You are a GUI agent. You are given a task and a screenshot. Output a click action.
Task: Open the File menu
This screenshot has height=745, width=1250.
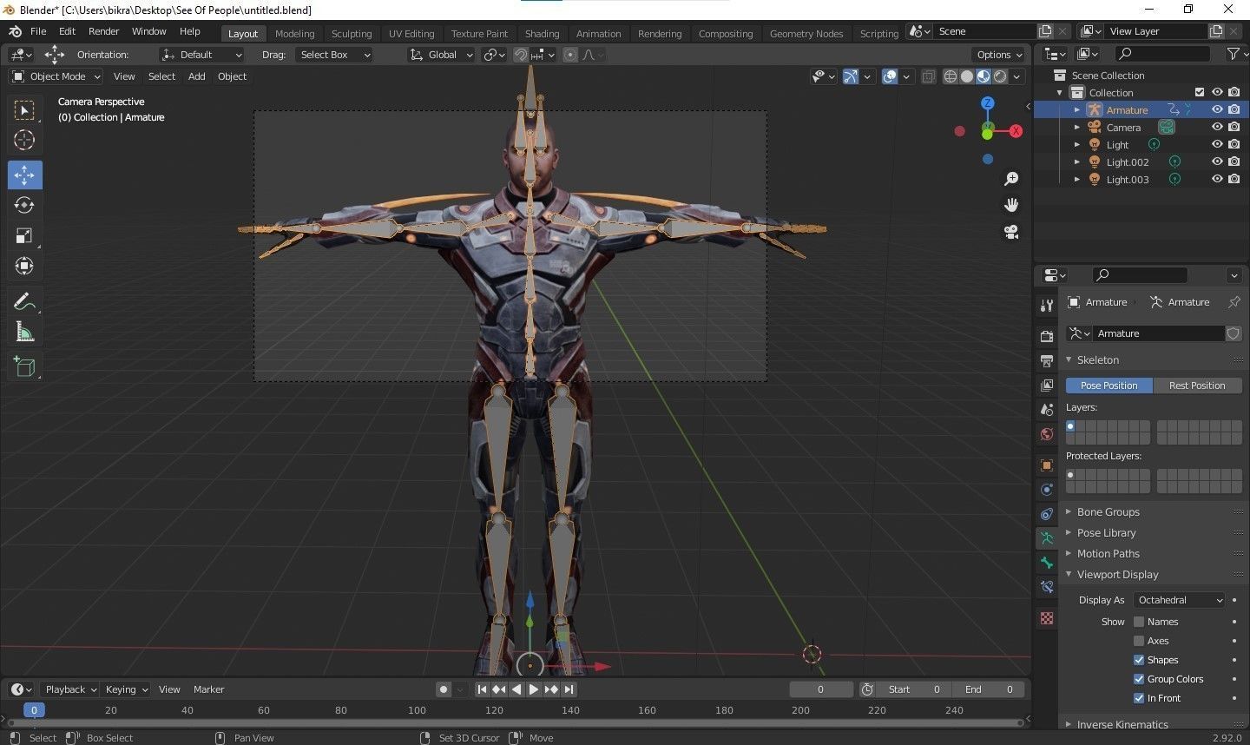[x=38, y=31]
